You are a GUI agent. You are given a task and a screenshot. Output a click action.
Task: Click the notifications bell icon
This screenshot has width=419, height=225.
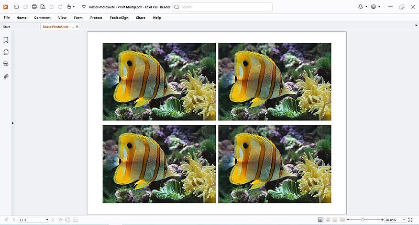click(x=360, y=7)
